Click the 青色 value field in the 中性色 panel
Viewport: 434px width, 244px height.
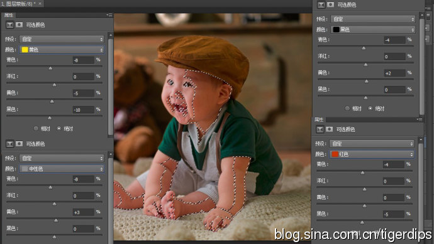click(x=83, y=179)
